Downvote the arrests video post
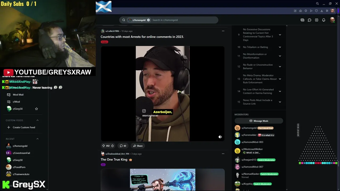This screenshot has width=340, height=191. 112,146
